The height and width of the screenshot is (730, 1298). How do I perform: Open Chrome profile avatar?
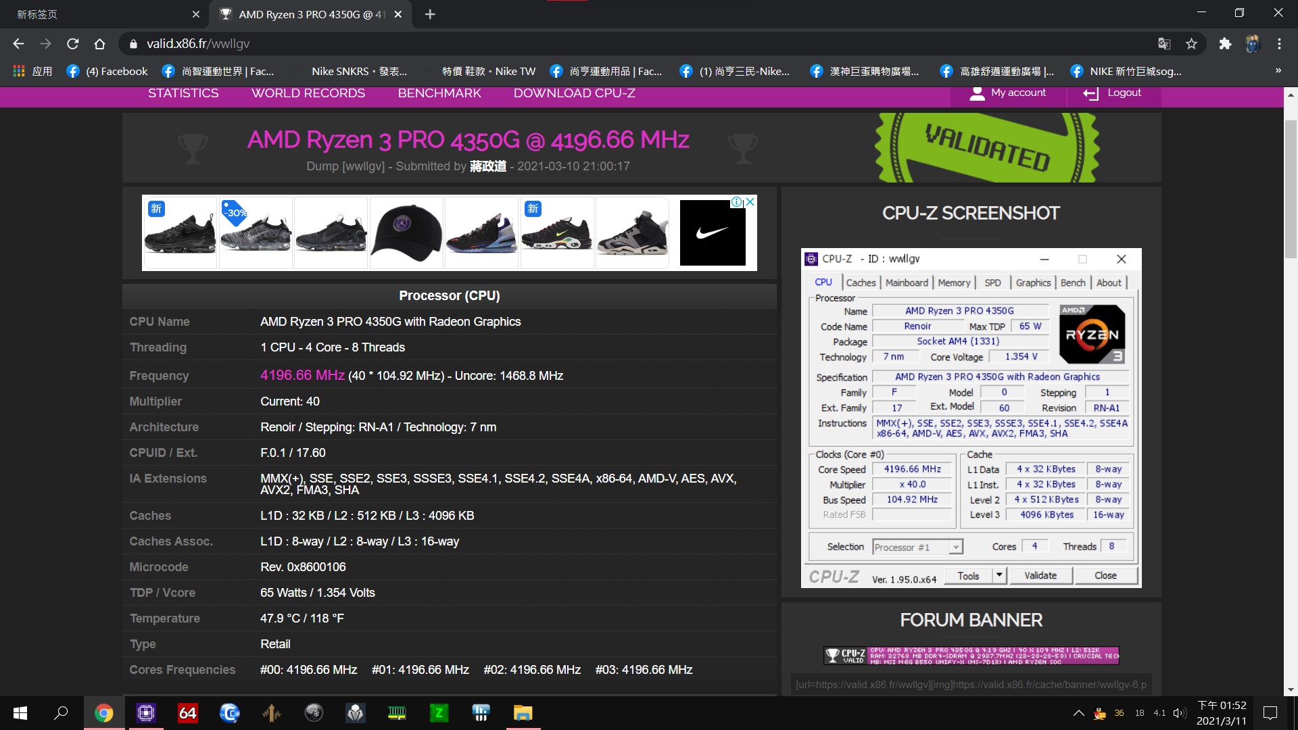pyautogui.click(x=1253, y=44)
